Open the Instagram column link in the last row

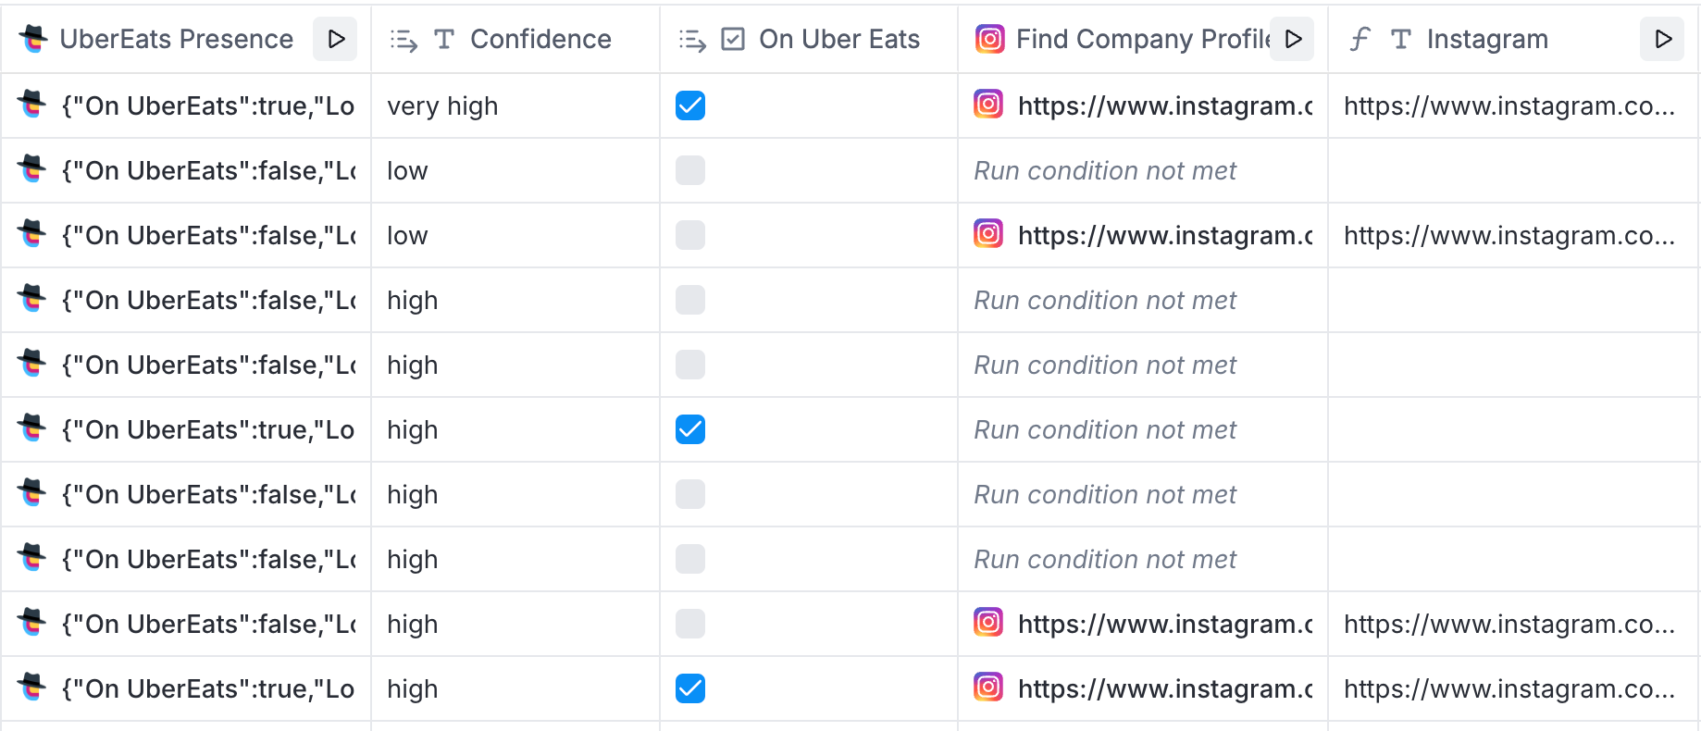coord(1509,688)
